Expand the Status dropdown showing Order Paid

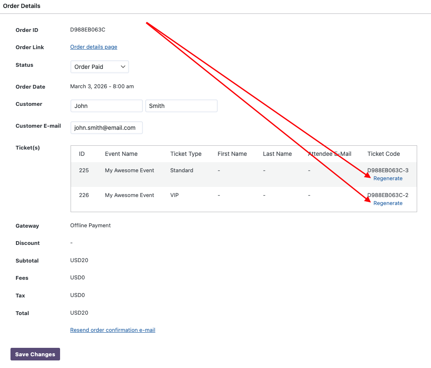point(100,67)
